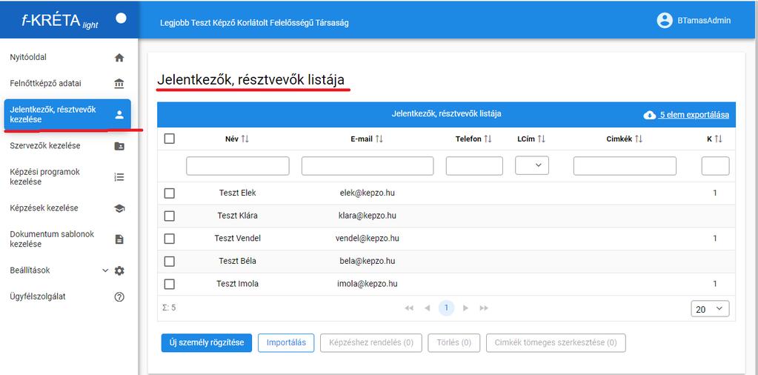The width and height of the screenshot is (758, 375).
Task: Focus the Név filter input
Action: tap(238, 166)
